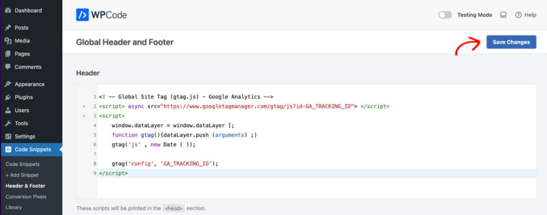Screen dimensions: 547x215
Task: Open the Plugins plug icon
Action: [x=8, y=97]
